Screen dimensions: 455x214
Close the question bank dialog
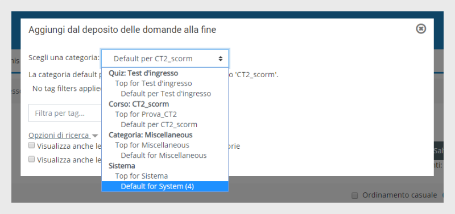click(421, 29)
